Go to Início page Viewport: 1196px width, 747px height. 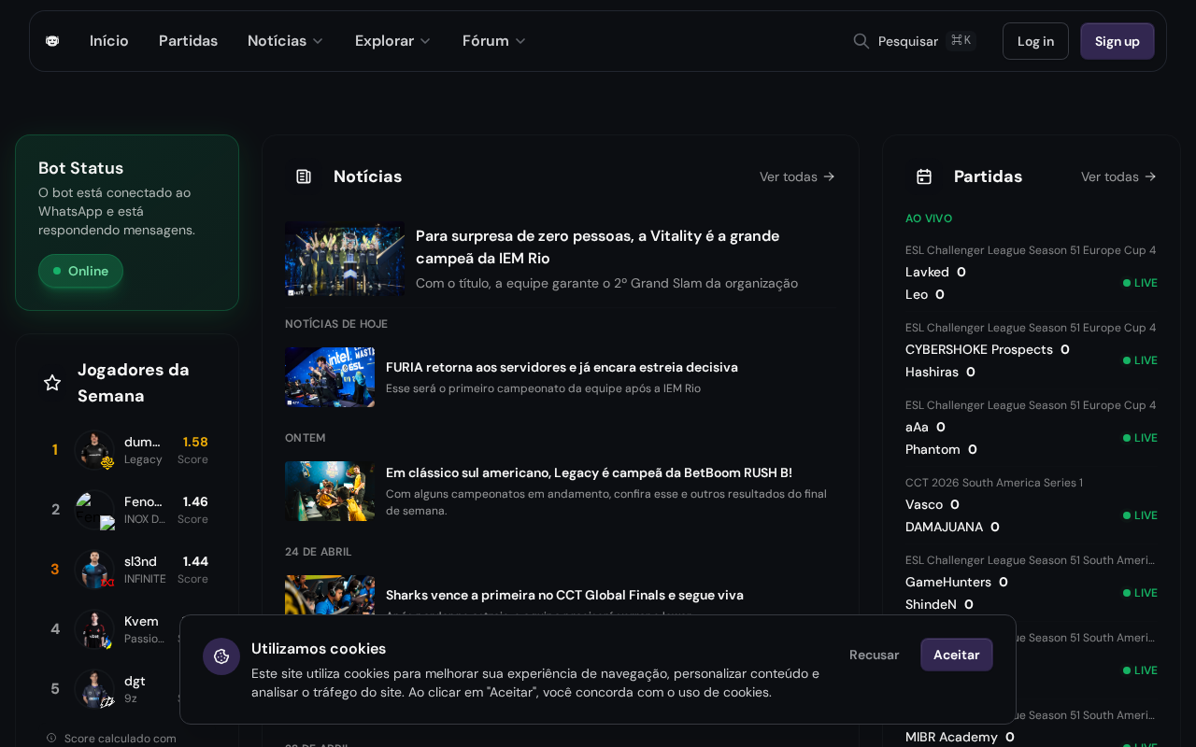click(x=109, y=41)
